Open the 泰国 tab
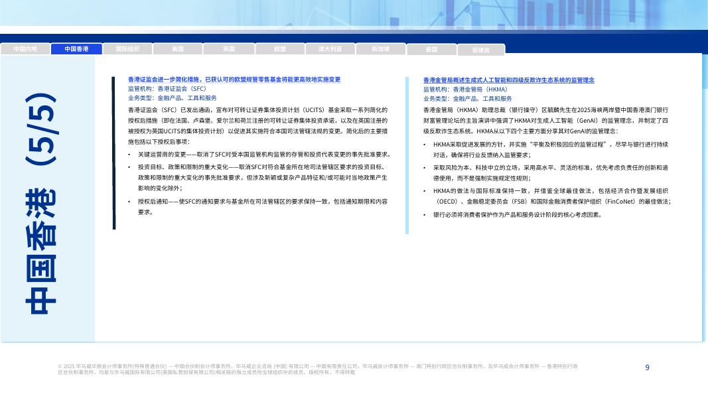 tap(431, 48)
